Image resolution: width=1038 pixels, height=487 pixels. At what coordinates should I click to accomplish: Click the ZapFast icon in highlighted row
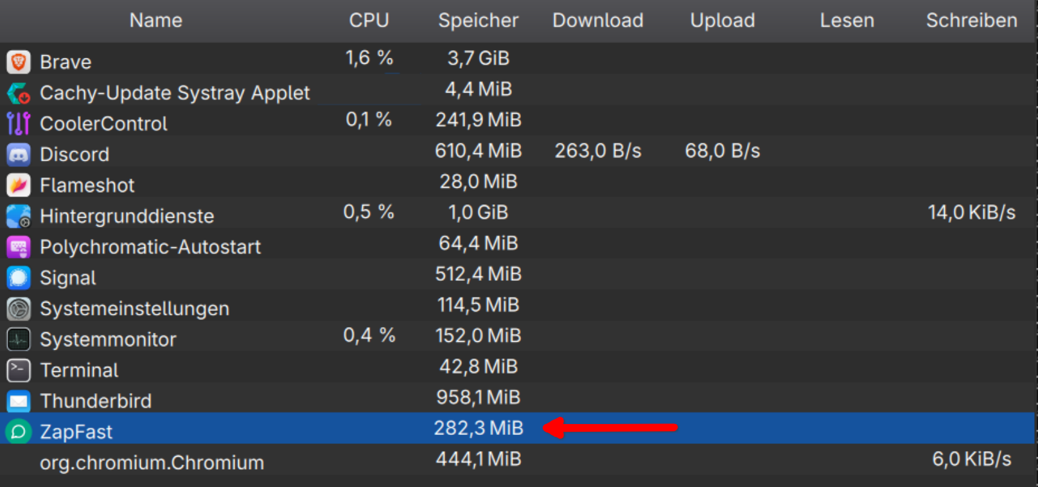[19, 432]
